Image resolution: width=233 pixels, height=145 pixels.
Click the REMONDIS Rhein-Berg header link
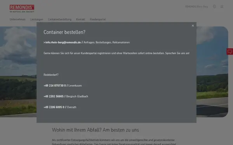[196, 7]
